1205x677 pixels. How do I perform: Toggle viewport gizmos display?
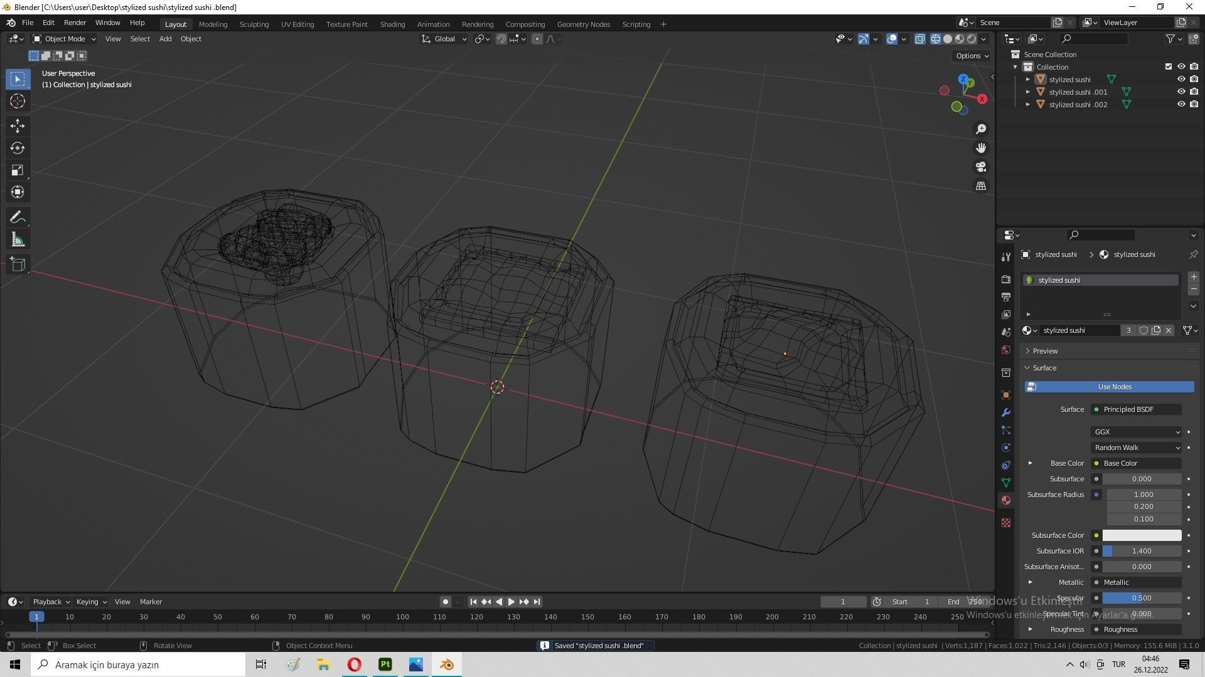[863, 39]
